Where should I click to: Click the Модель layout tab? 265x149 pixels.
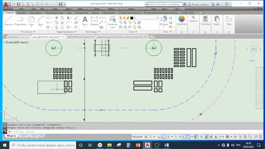tap(12, 136)
